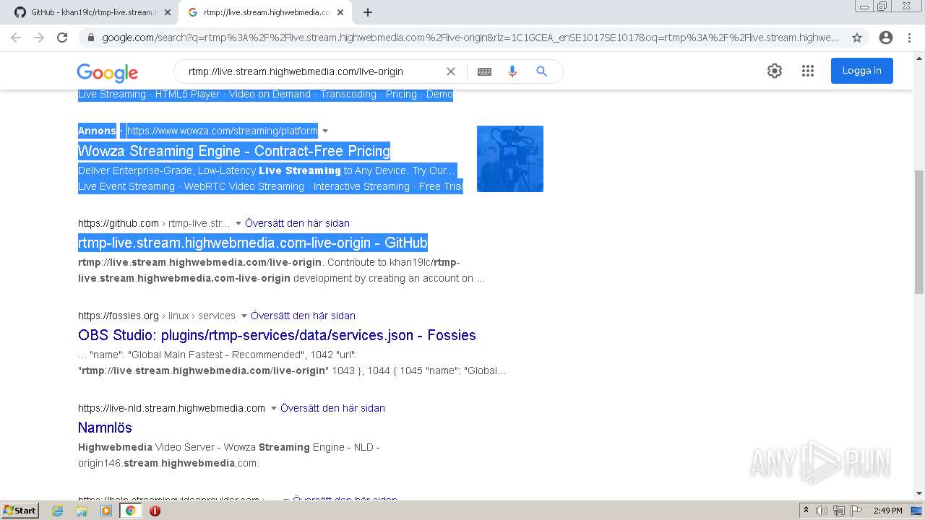Image resolution: width=925 pixels, height=520 pixels.
Task: Click the Transcoding sitelink
Action: click(348, 94)
